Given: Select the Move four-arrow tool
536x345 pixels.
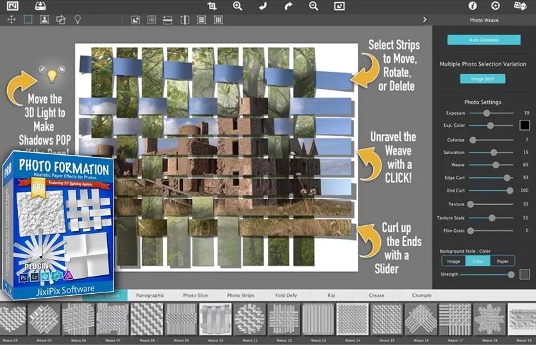Looking at the screenshot, I should click(x=12, y=20).
